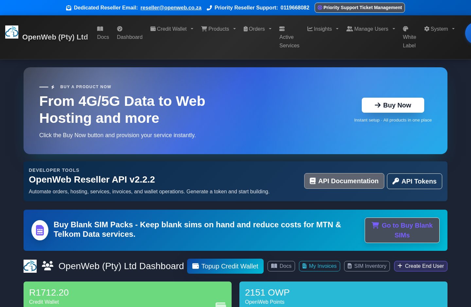Click the plus icon in Create End User
Screen dimensions: 471x307
coord(400,266)
